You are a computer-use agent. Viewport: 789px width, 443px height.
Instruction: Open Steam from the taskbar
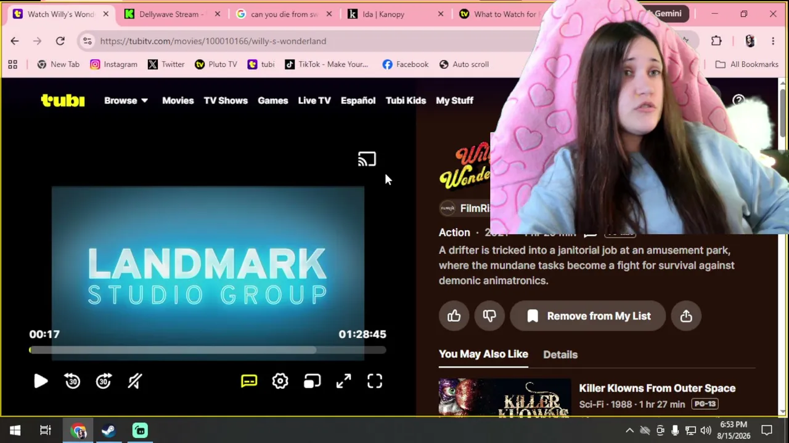(x=108, y=431)
